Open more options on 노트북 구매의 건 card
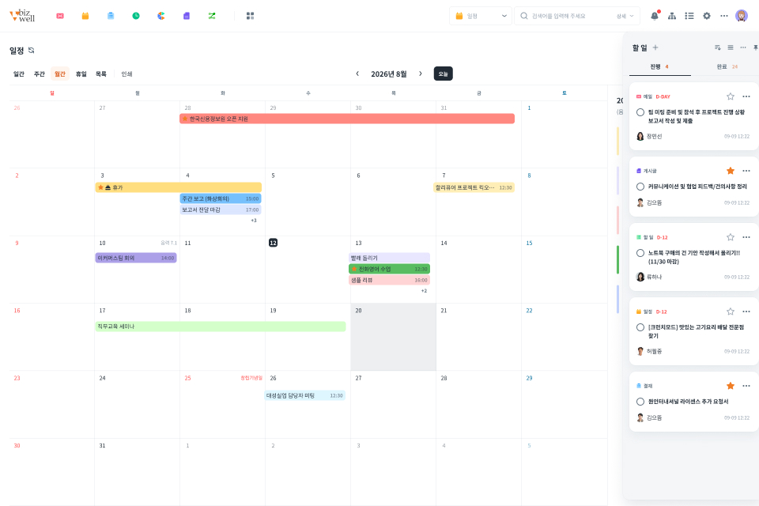This screenshot has height=506, width=759. pos(746,237)
